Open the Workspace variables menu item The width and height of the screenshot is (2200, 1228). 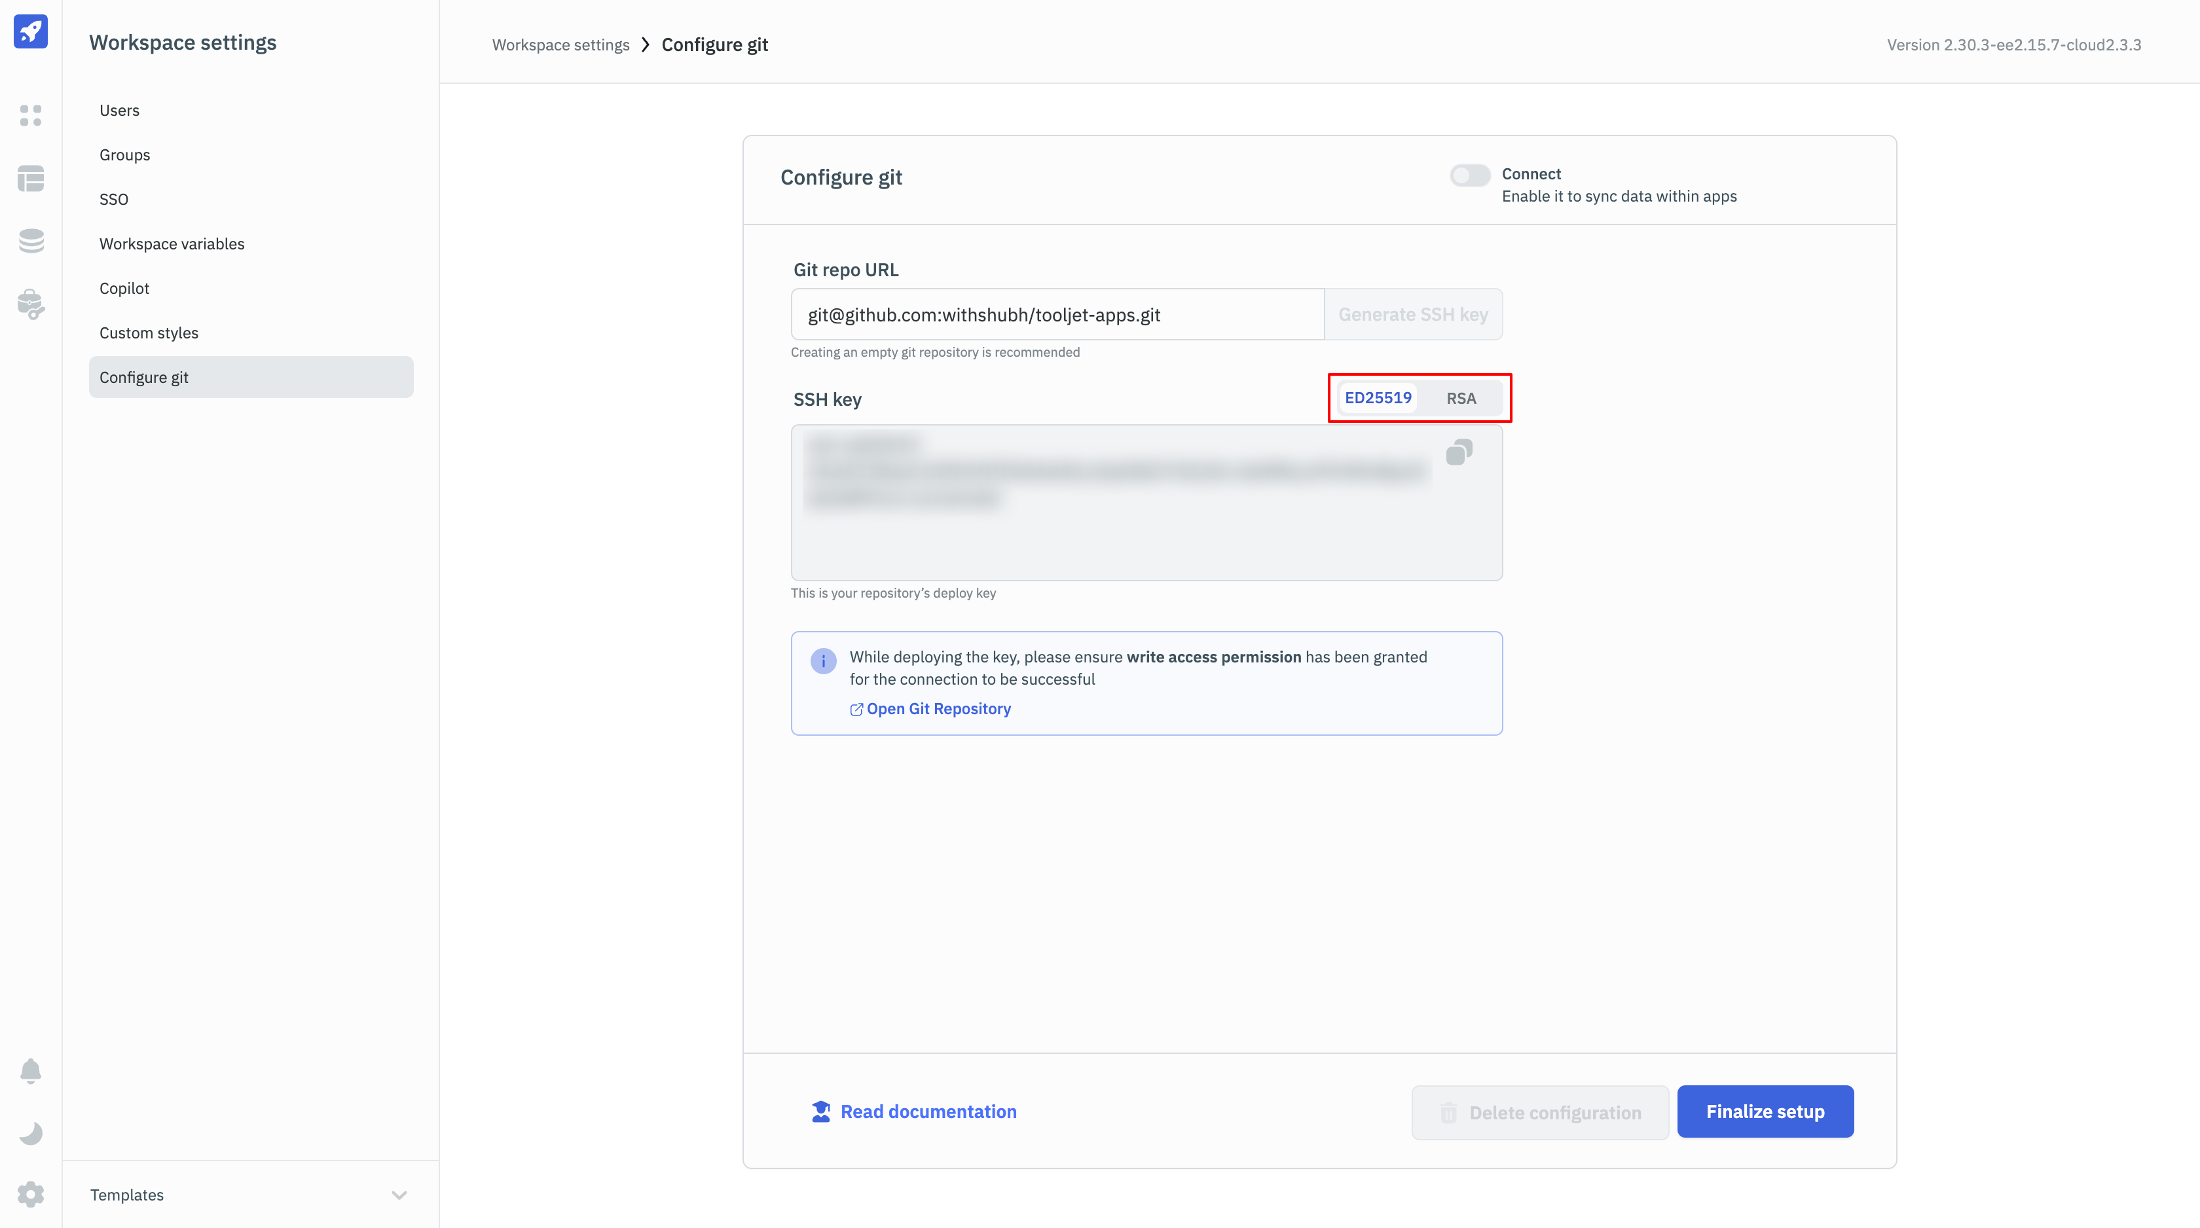point(172,244)
